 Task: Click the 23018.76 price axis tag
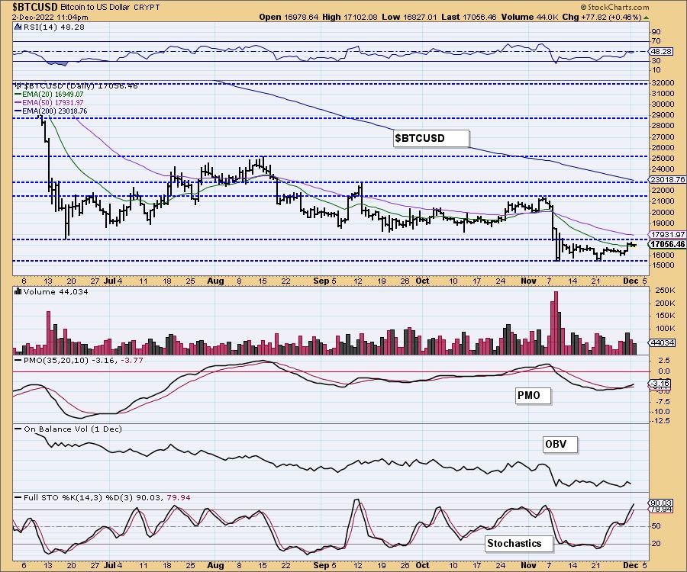pos(668,180)
